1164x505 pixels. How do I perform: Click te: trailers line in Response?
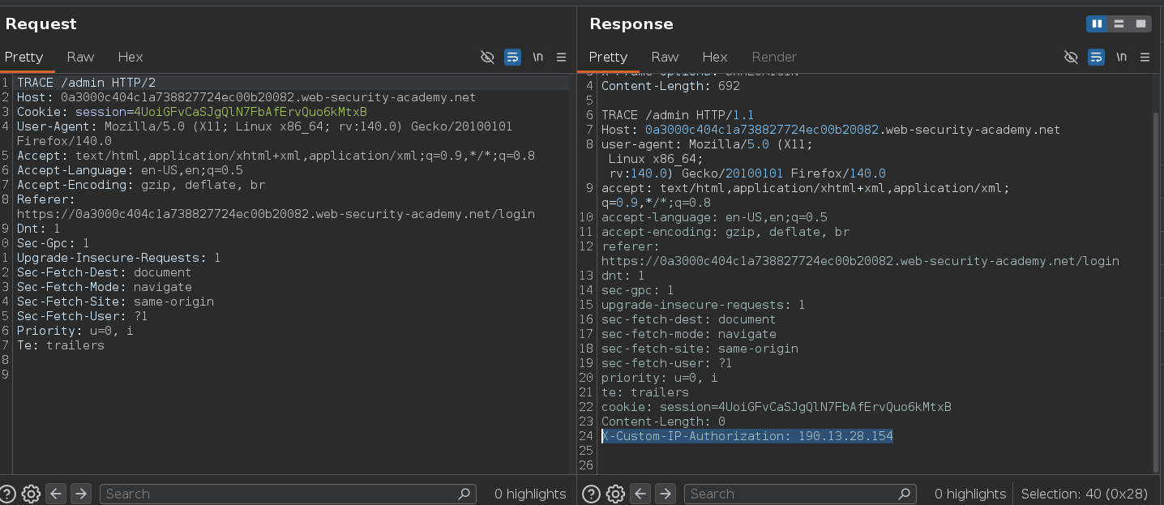point(644,392)
